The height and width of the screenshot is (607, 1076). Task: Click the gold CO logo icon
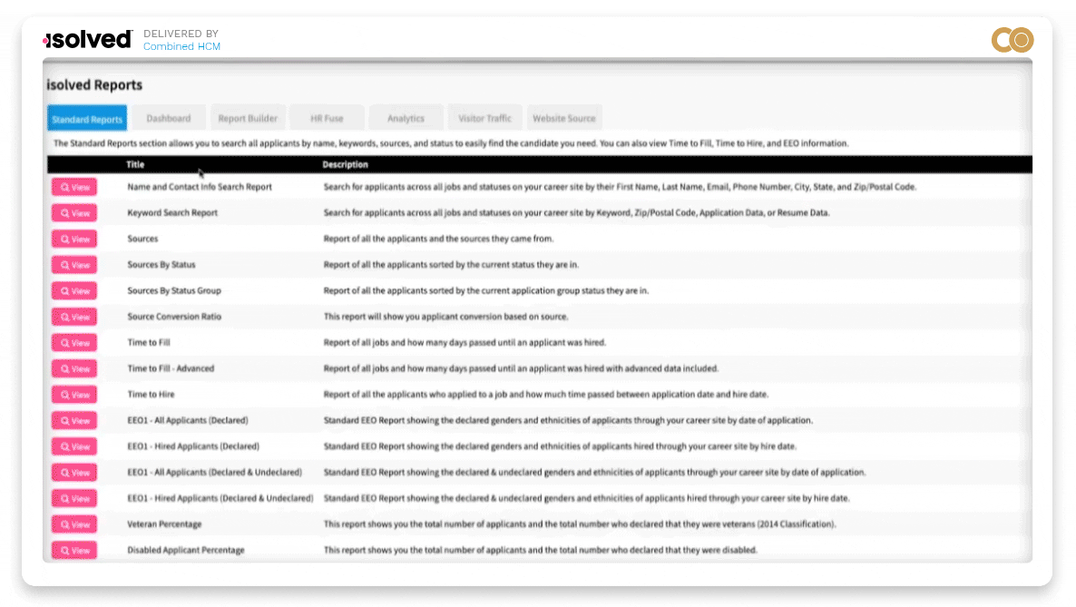tap(1012, 40)
